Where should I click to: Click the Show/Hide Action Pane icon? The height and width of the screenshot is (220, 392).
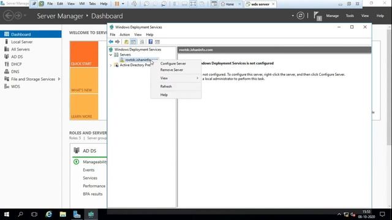coord(157,42)
